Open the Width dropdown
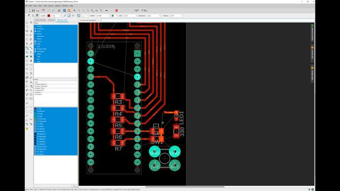The width and height of the screenshot is (340, 191). [103, 15]
